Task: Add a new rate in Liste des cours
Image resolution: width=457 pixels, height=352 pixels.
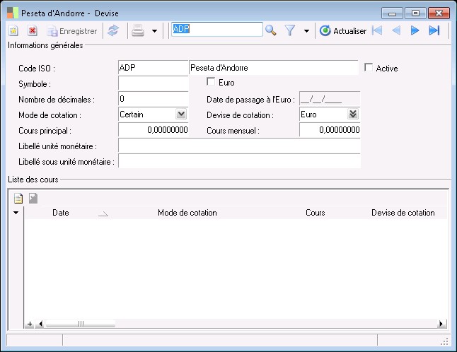Action: [x=19, y=199]
